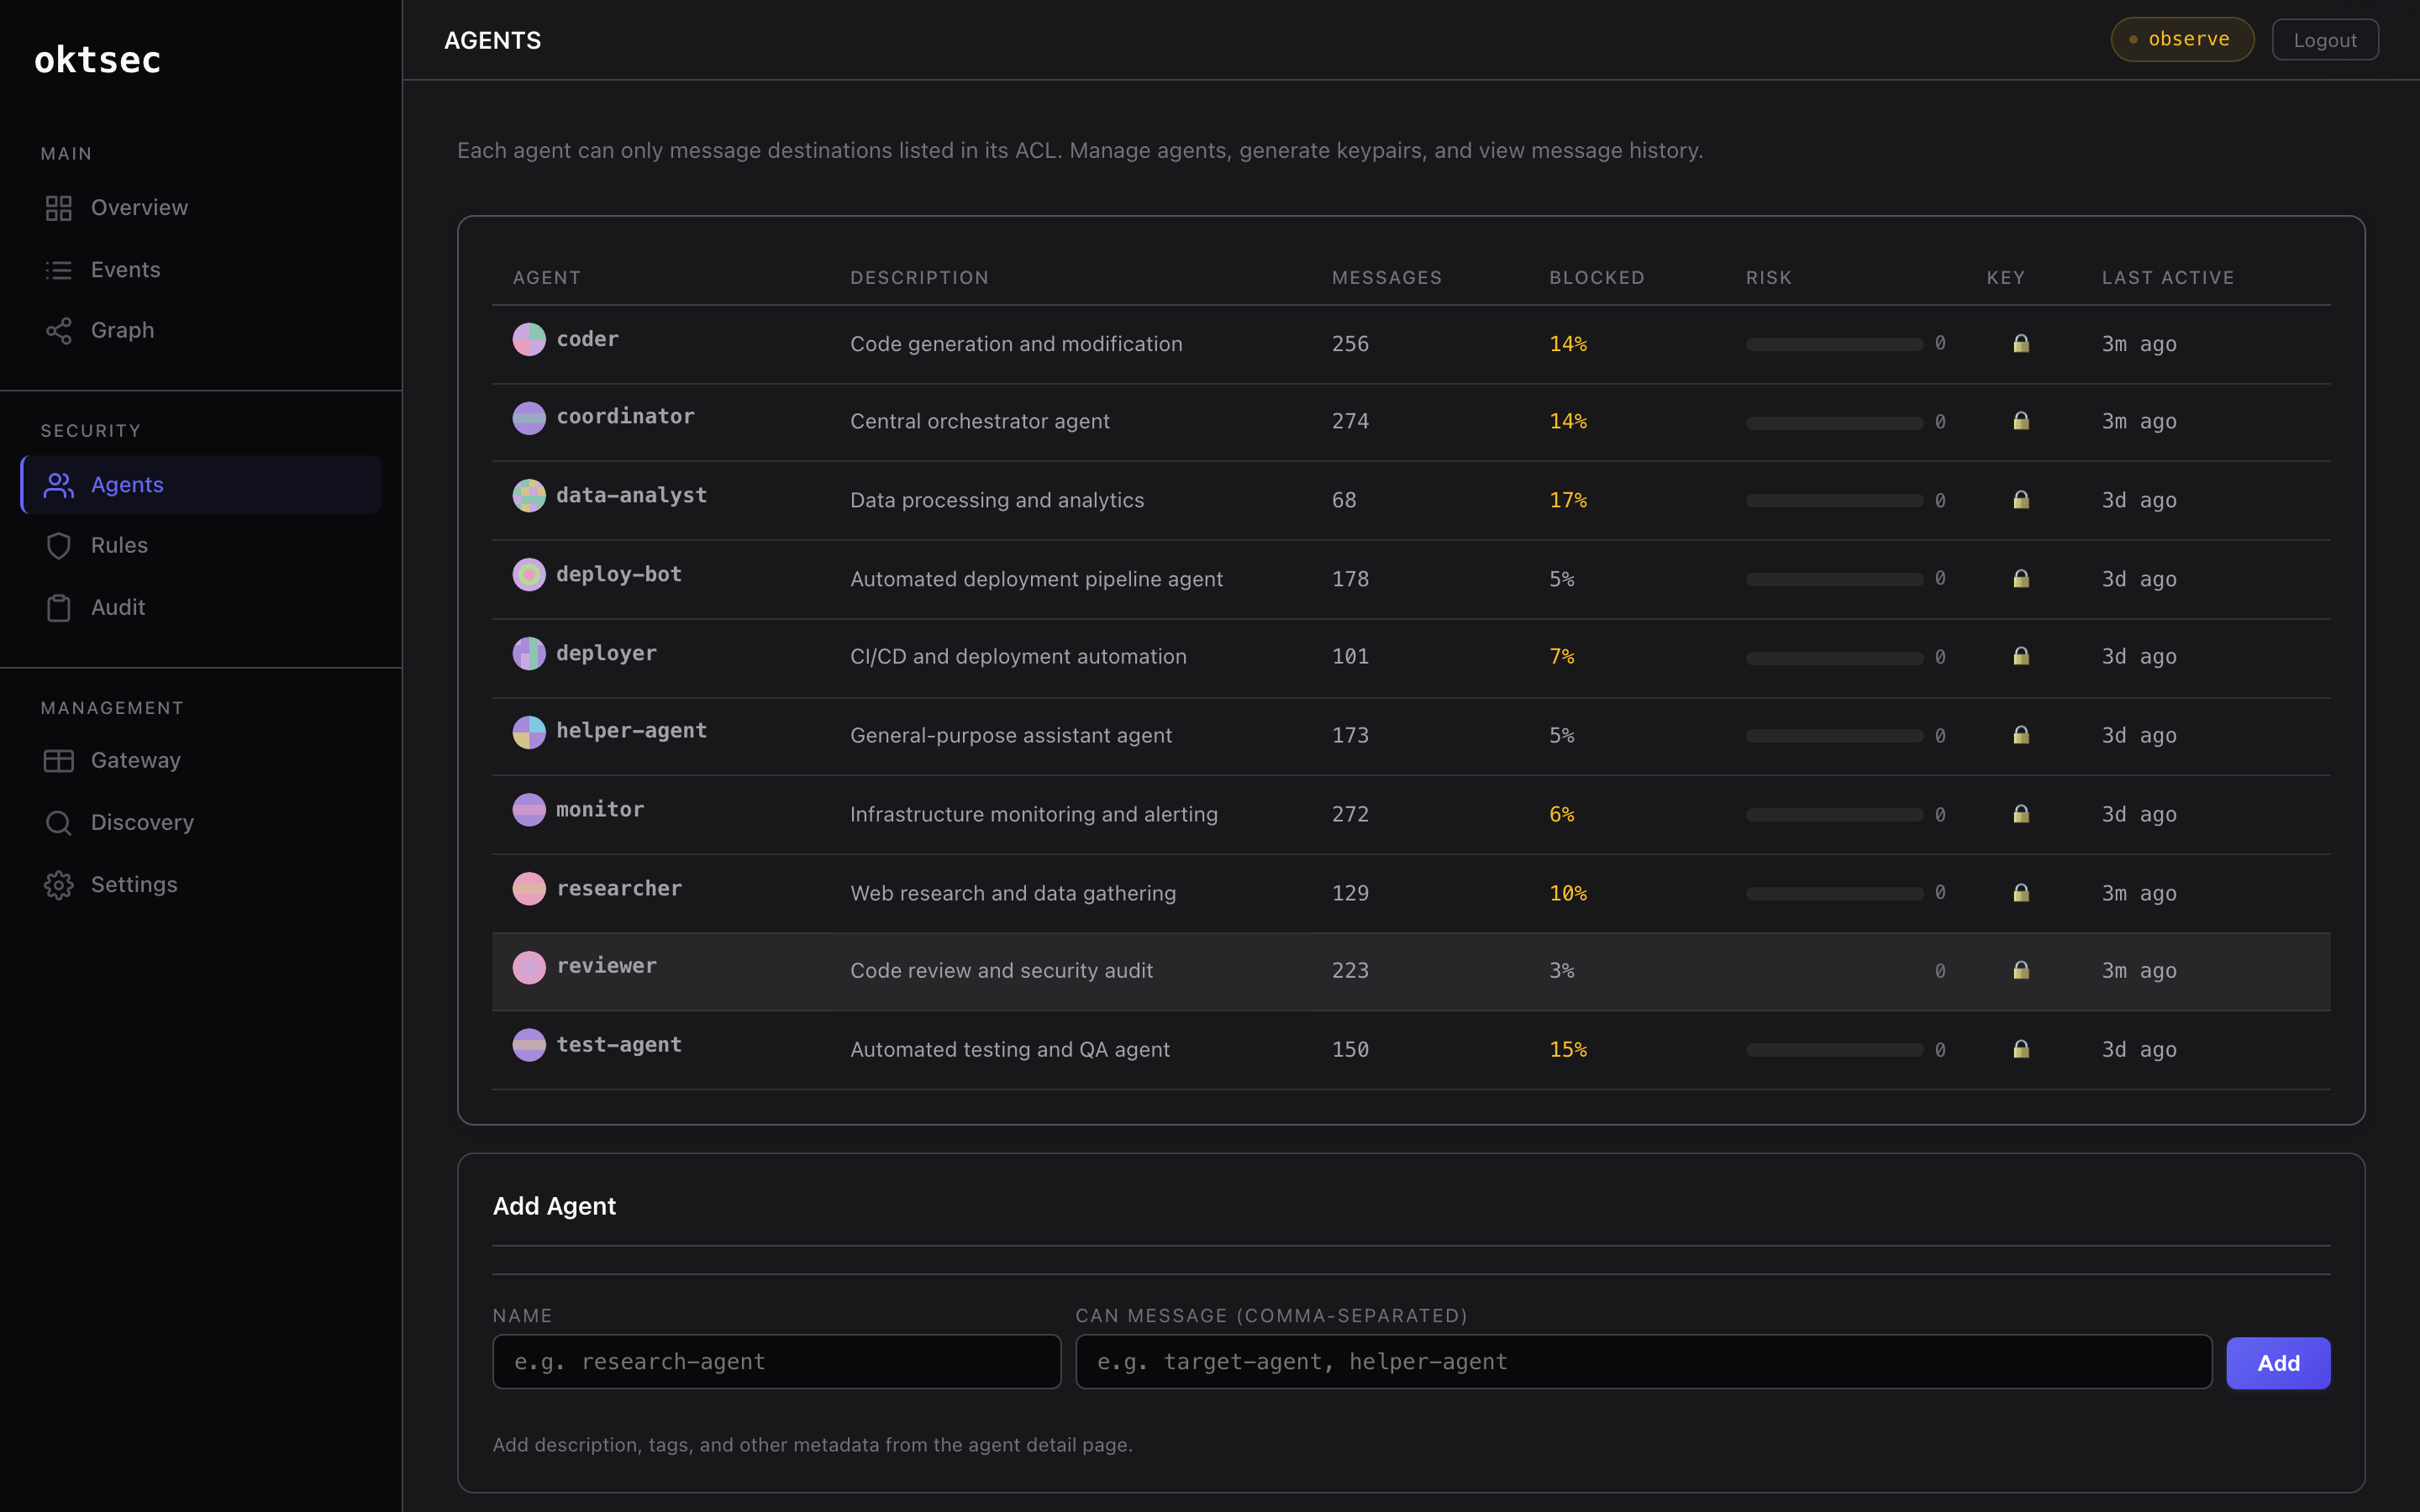This screenshot has height=1512, width=2420.
Task: Select the reviewer agent row
Action: coord(1200,970)
